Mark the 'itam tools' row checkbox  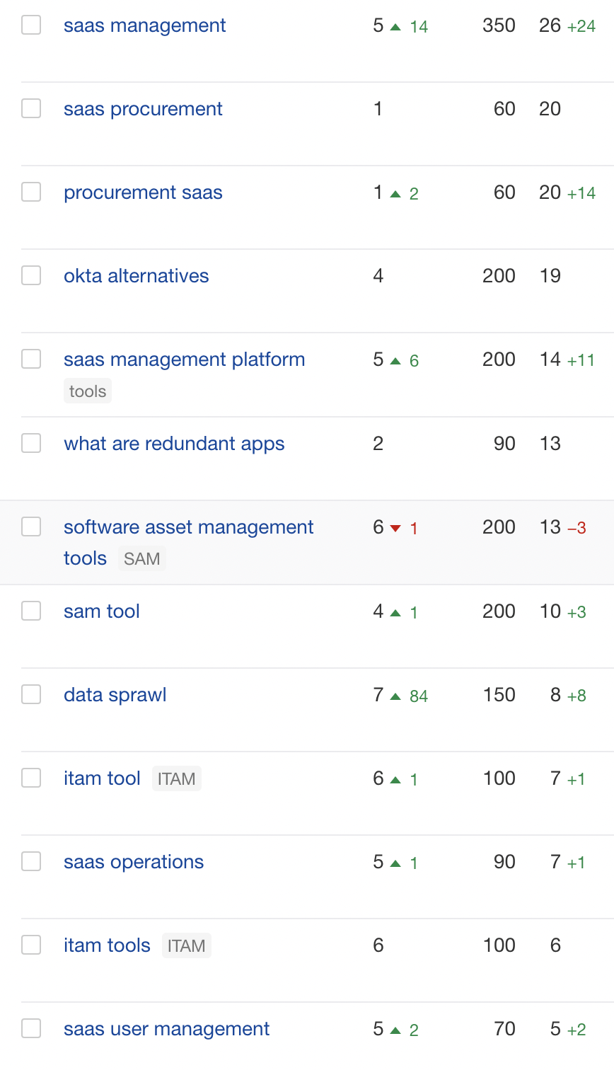pyautogui.click(x=31, y=945)
